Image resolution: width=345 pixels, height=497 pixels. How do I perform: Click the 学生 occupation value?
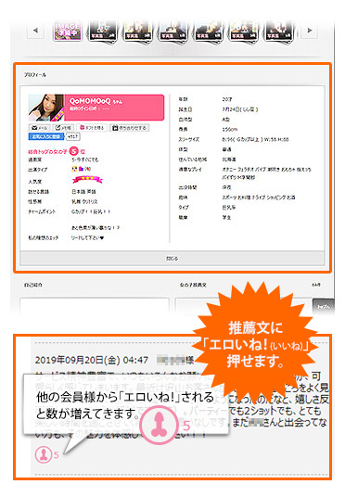tap(226, 217)
